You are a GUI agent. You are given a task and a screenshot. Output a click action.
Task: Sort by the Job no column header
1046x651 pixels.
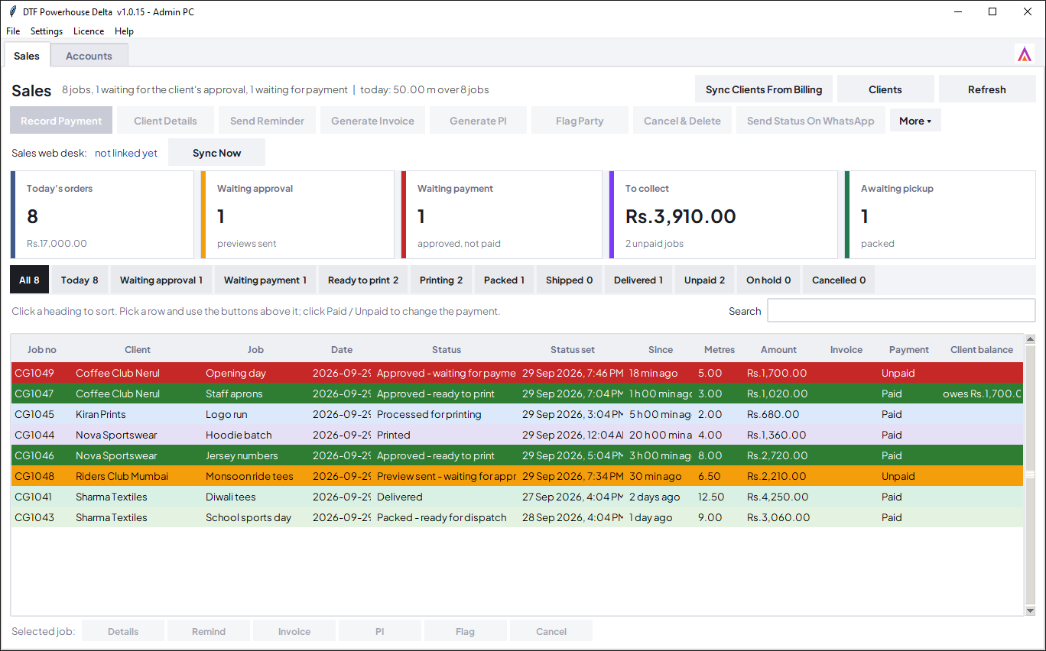(42, 350)
